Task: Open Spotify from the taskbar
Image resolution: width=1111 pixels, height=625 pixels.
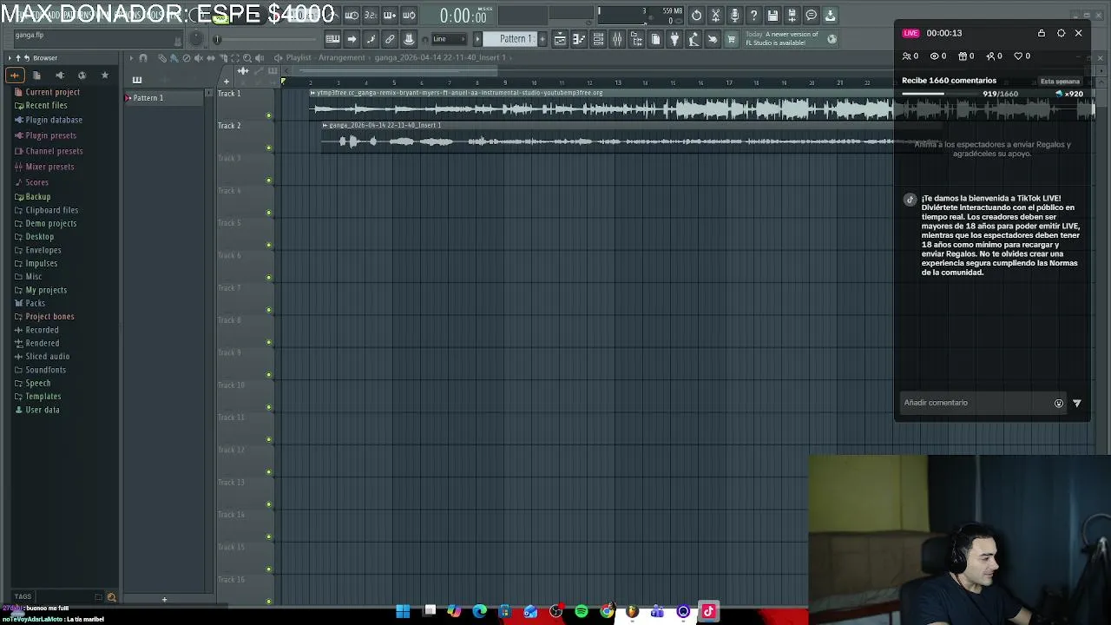Action: pos(582,611)
